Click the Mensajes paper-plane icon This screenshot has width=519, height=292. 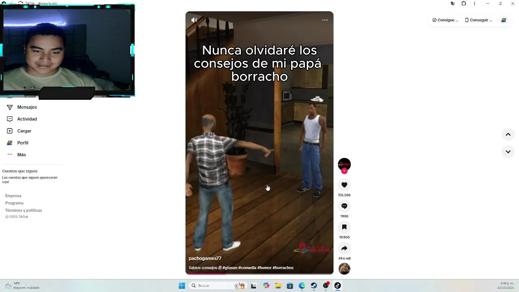(10, 107)
